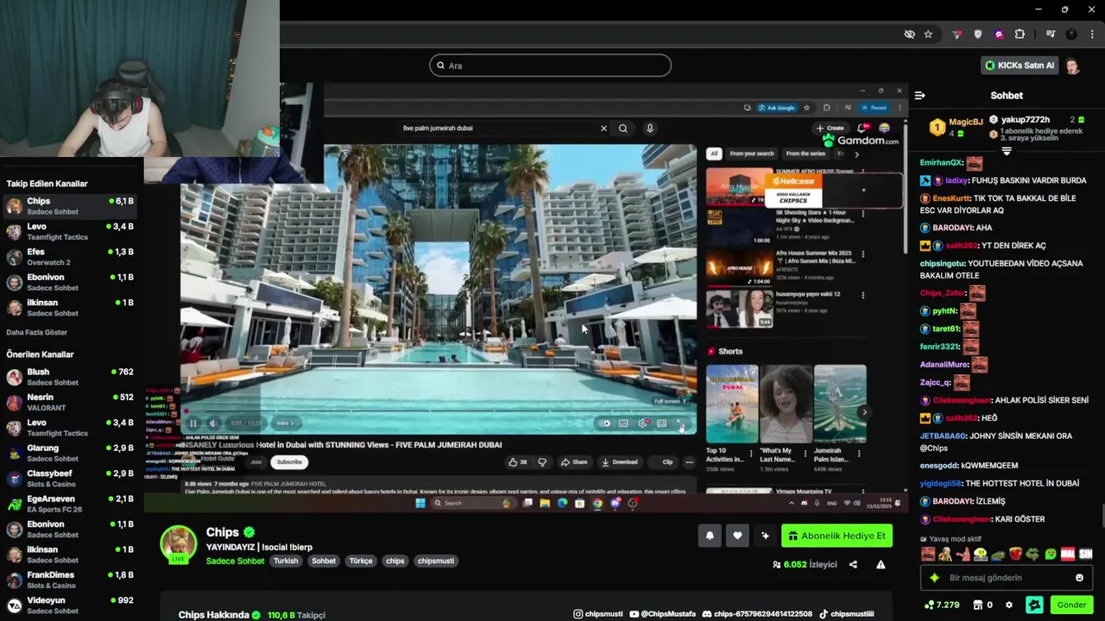Report the stream using warning triangle icon
Image resolution: width=1105 pixels, height=621 pixels.
[881, 565]
